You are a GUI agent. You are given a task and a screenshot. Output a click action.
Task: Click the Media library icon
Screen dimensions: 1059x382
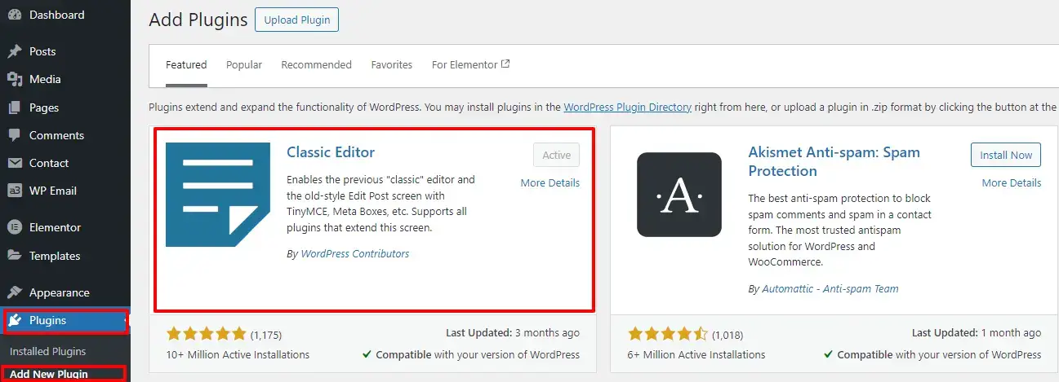[14, 79]
